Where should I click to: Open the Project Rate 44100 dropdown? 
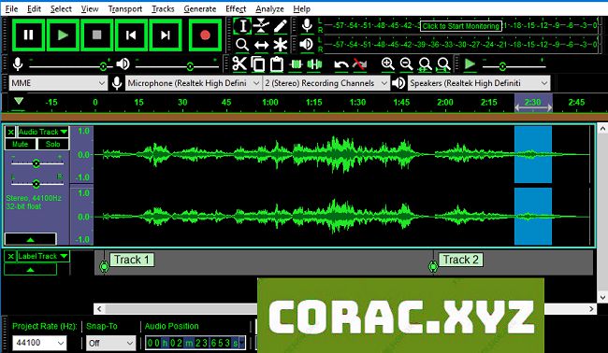click(39, 343)
